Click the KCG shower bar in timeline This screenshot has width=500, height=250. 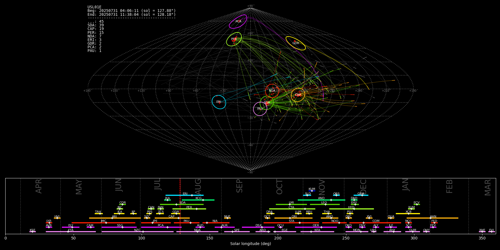(198, 200)
